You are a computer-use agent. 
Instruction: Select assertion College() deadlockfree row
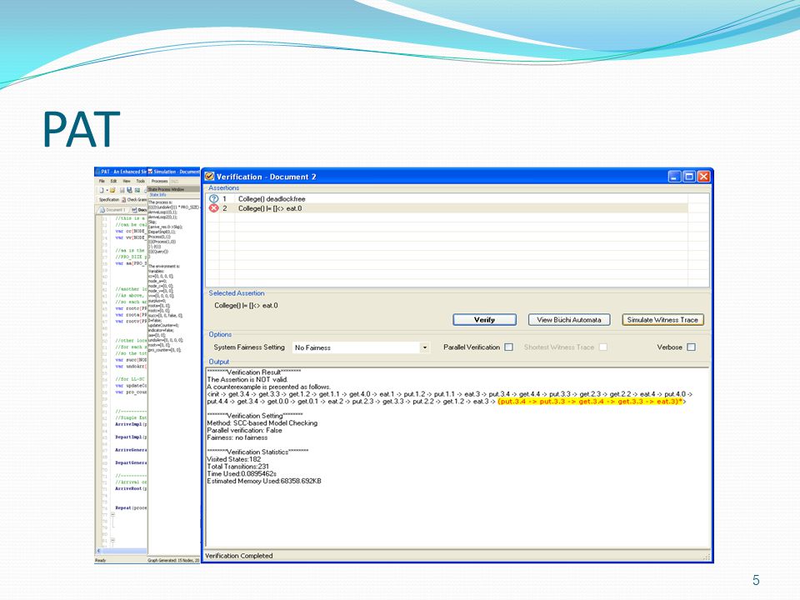point(447,199)
